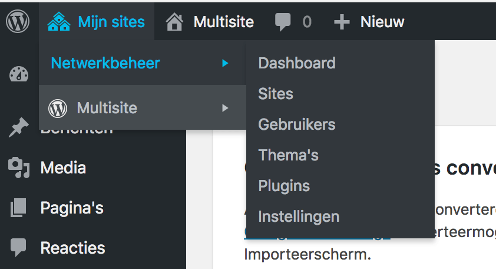Click the WordPress logo in the admin bar
This screenshot has height=269, width=496.
click(x=18, y=22)
